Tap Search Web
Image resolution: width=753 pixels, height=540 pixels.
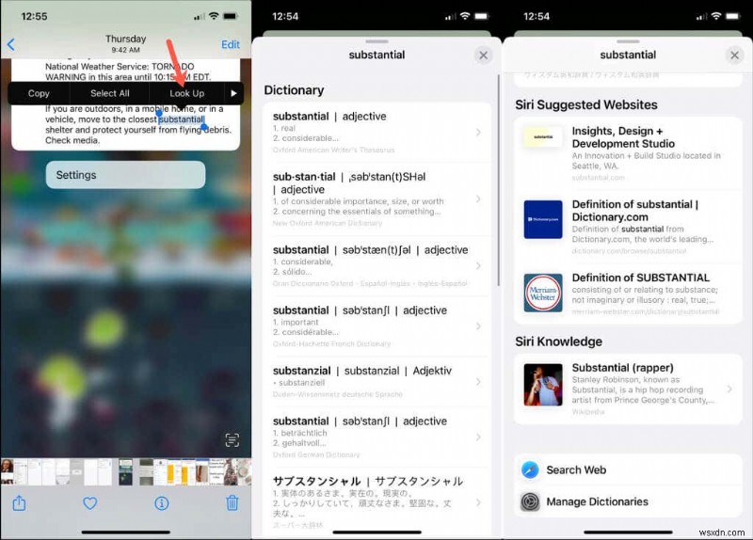pyautogui.click(x=628, y=470)
